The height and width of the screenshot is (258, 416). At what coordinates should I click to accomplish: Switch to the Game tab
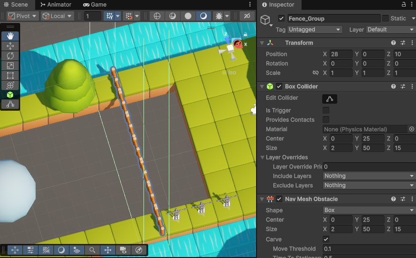click(95, 4)
